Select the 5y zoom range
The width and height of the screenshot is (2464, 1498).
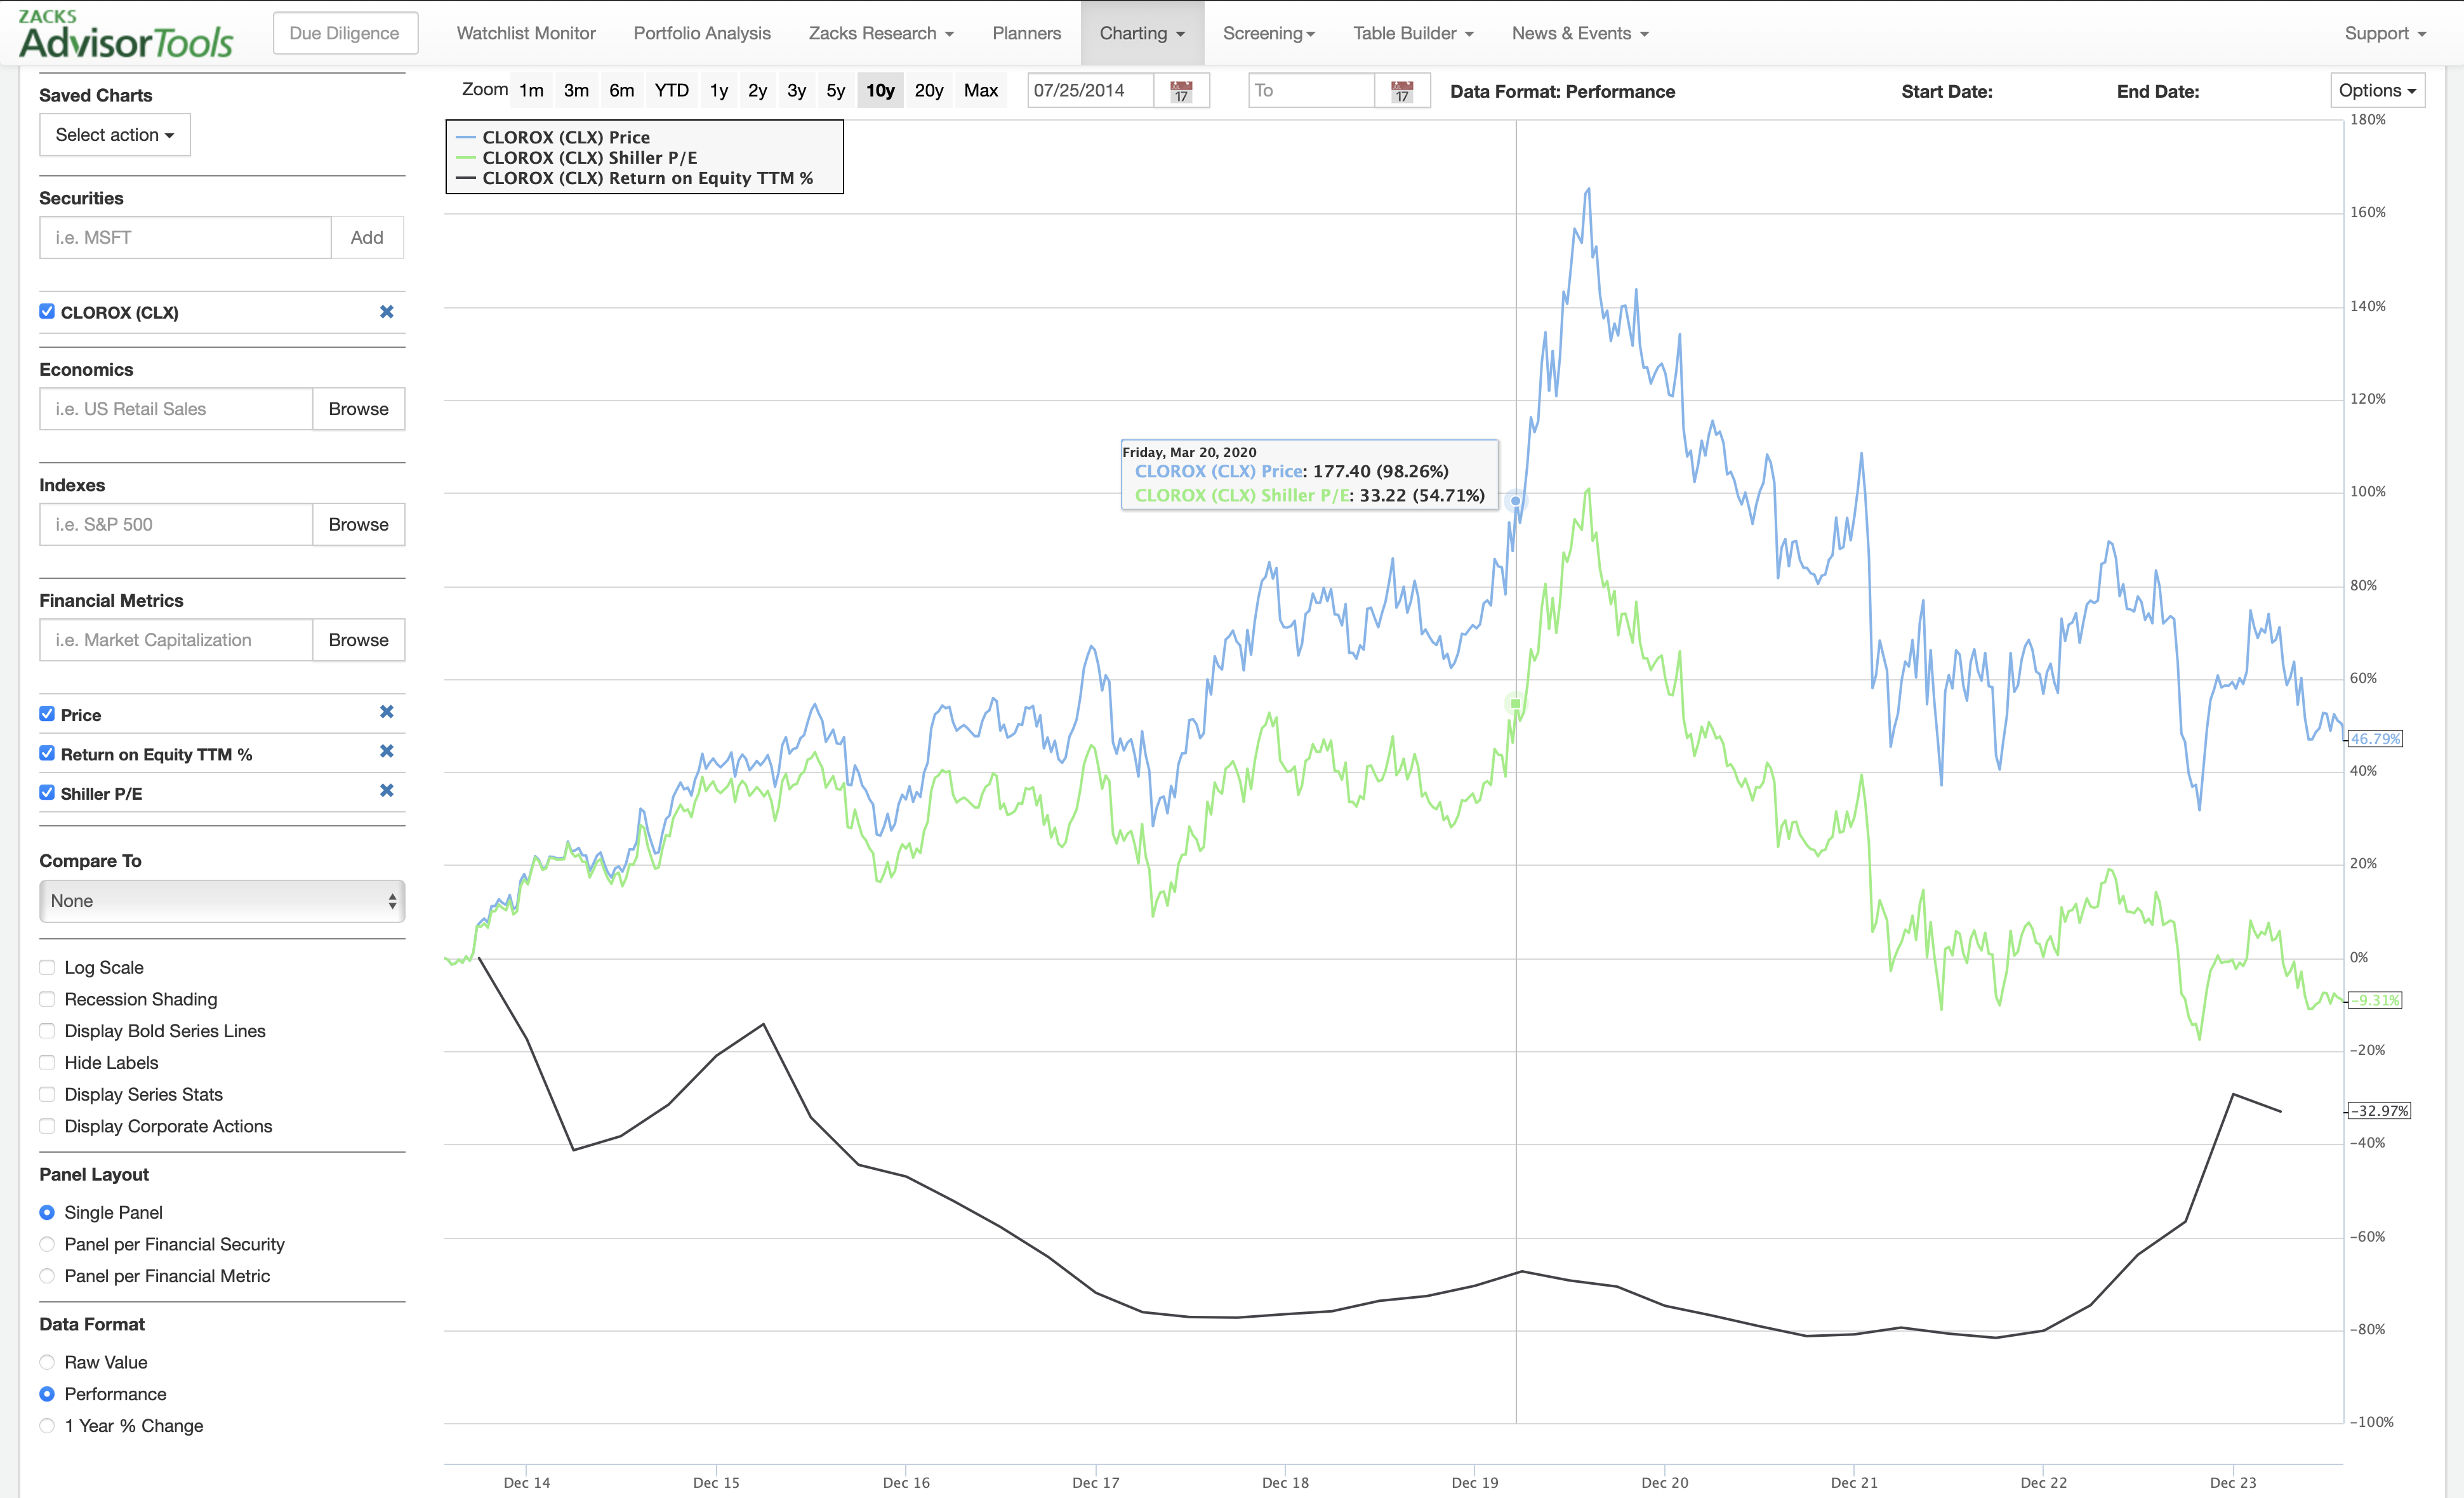(x=835, y=89)
